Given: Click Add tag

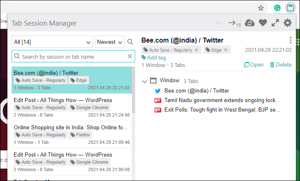Looking at the screenshot, I should coord(154,57).
